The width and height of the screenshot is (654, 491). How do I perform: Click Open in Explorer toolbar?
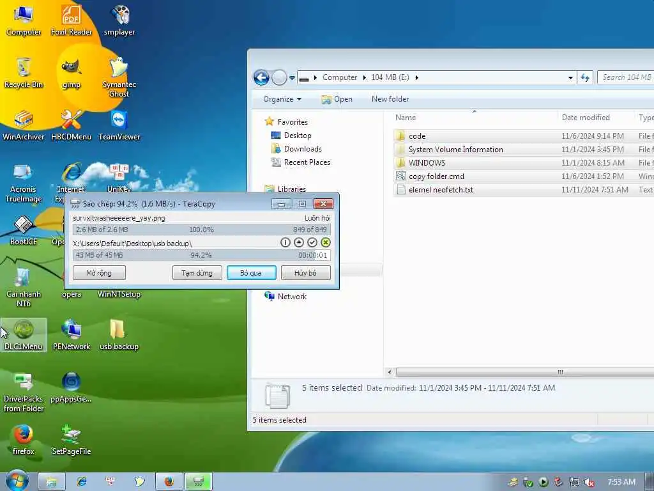pos(337,99)
